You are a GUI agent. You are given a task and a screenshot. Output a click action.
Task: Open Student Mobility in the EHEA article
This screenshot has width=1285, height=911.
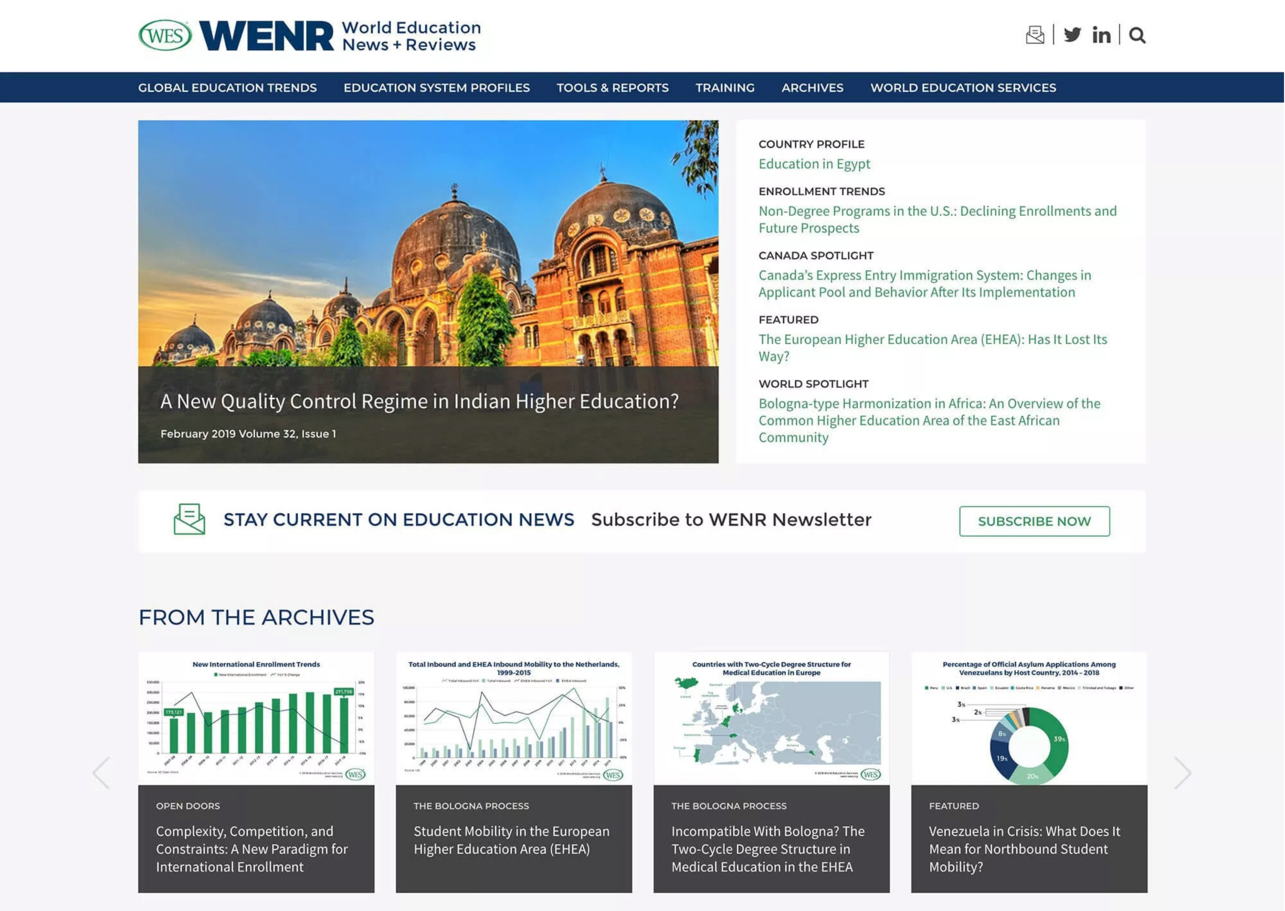pos(511,840)
